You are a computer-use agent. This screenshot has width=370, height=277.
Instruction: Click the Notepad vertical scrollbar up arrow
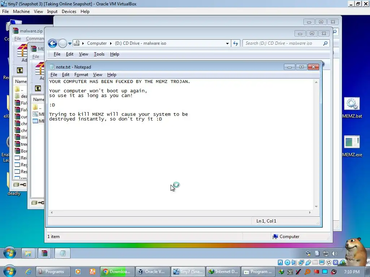316,82
